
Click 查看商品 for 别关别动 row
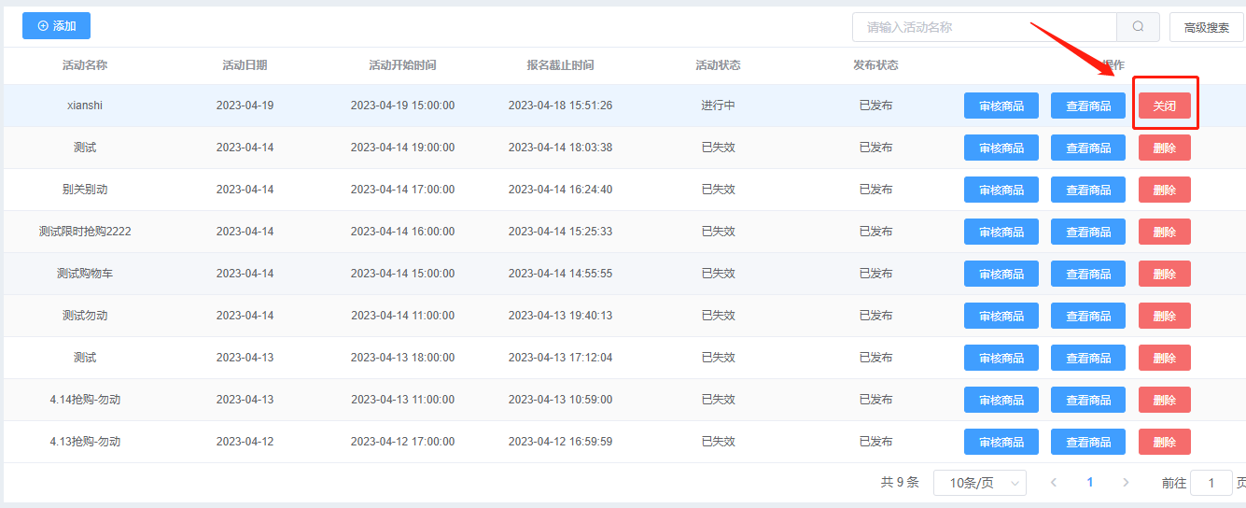click(x=1088, y=190)
